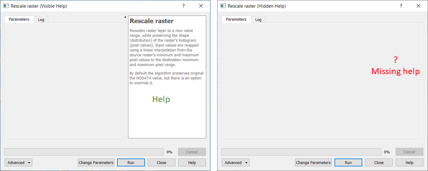Open the Advanced dropdown in the Visible Help window
This screenshot has height=171, width=428.
(x=18, y=163)
